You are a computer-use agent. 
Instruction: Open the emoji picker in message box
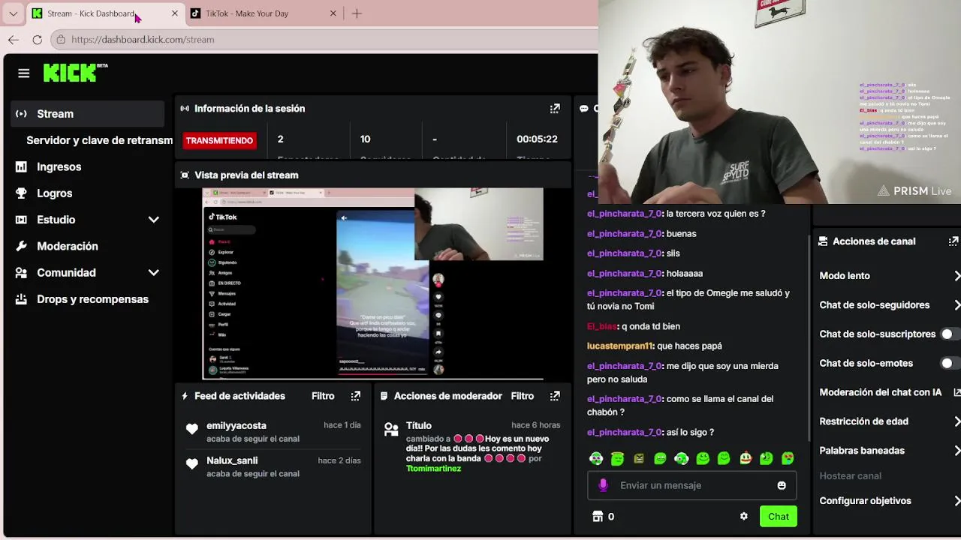782,485
